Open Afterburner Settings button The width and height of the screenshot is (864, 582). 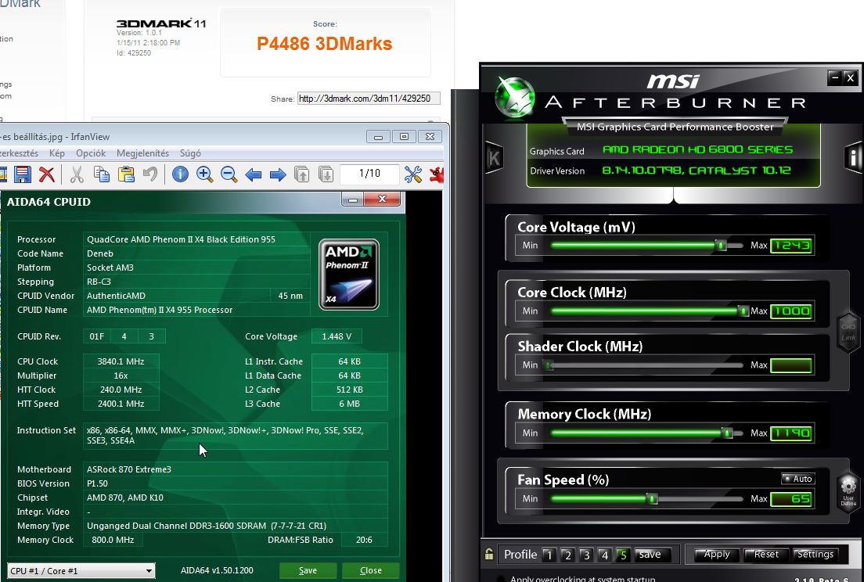[x=815, y=554]
